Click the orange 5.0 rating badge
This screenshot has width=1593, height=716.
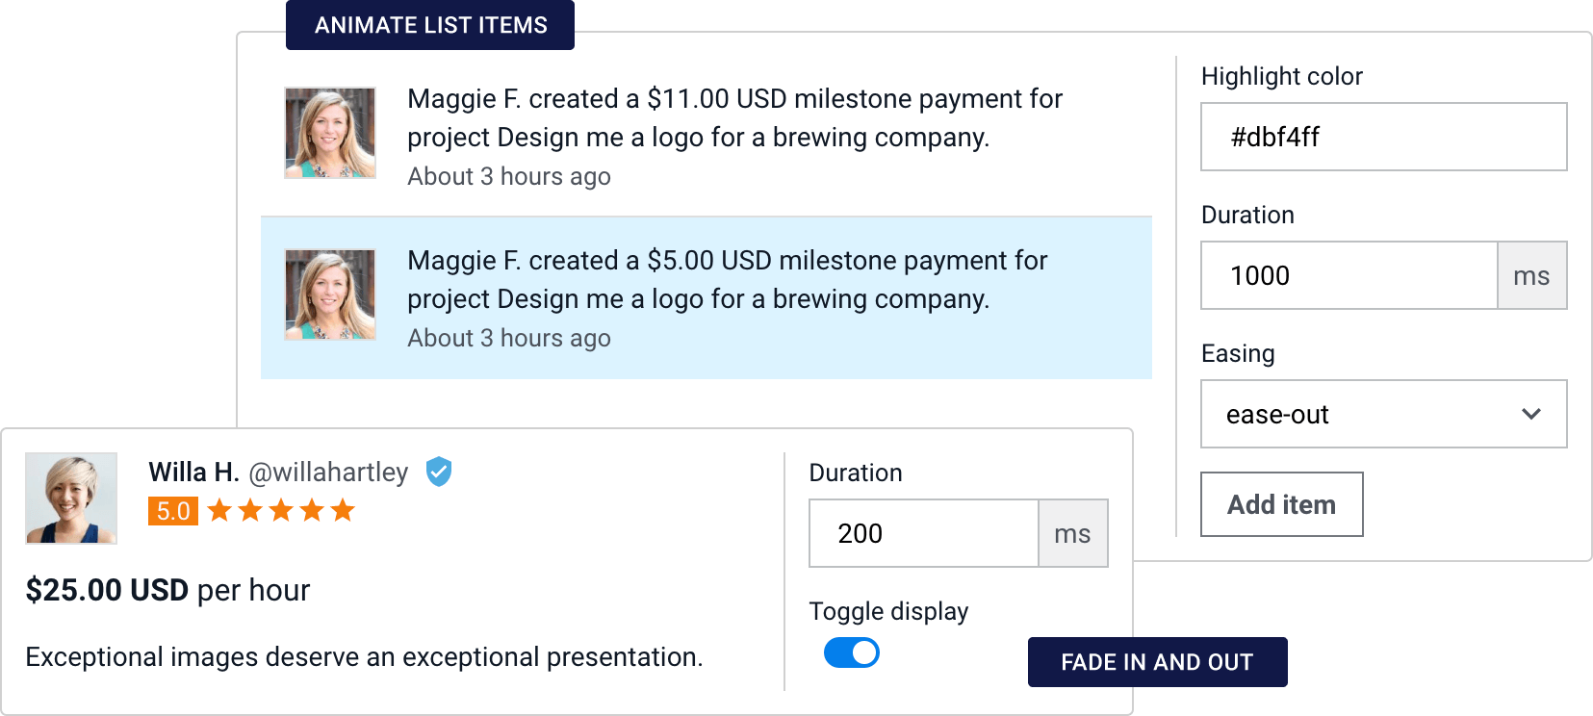tap(173, 511)
